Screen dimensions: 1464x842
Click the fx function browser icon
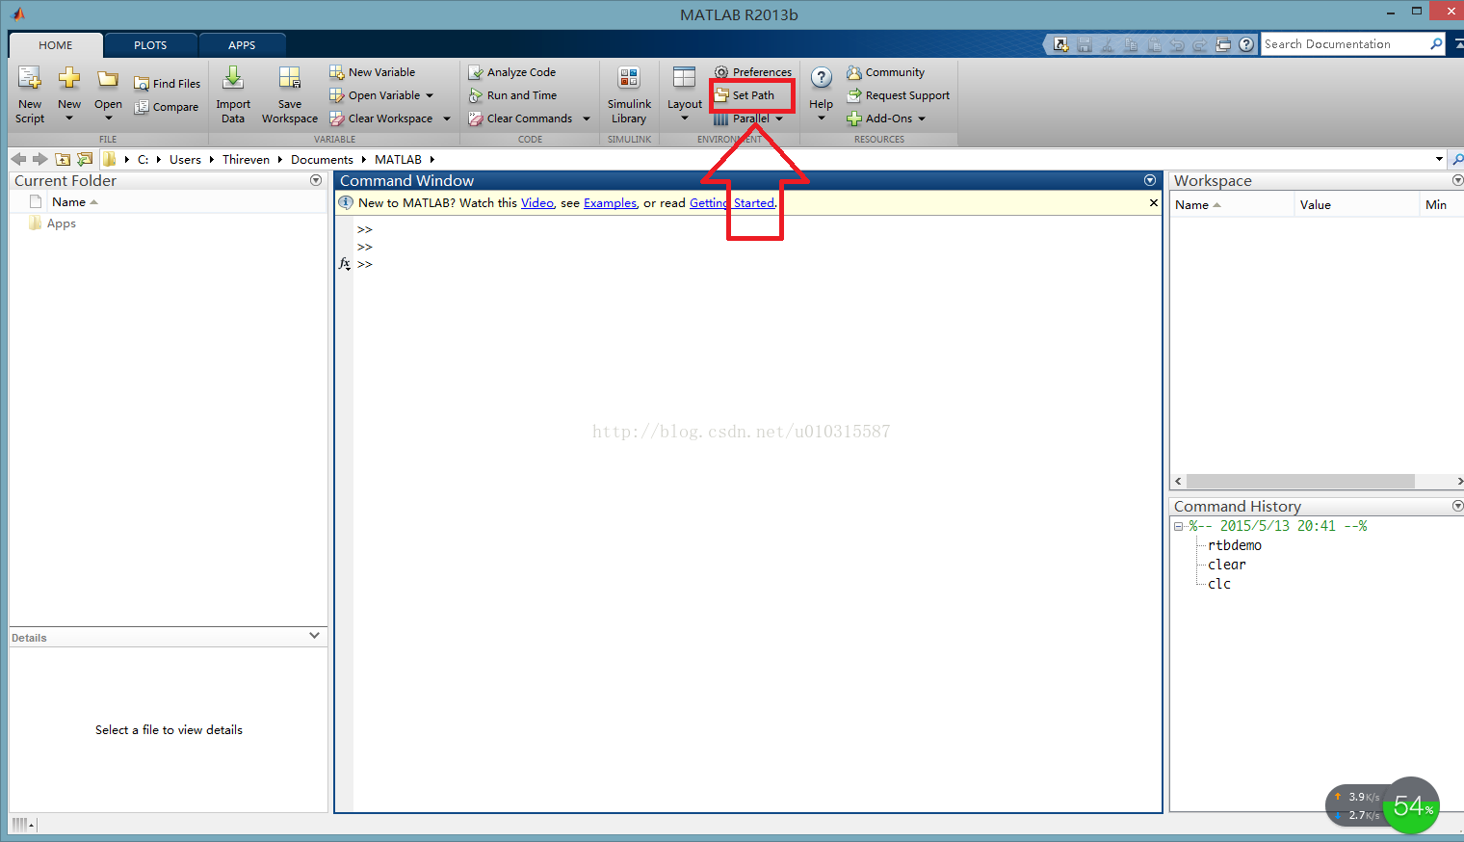tap(344, 263)
